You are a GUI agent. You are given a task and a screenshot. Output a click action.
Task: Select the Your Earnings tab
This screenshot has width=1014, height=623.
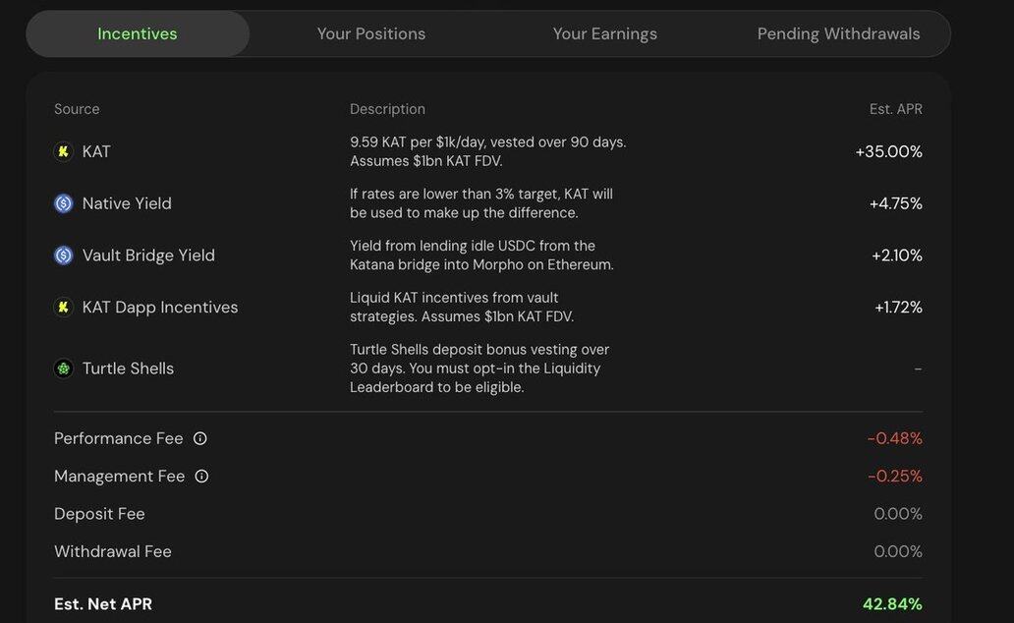(604, 33)
